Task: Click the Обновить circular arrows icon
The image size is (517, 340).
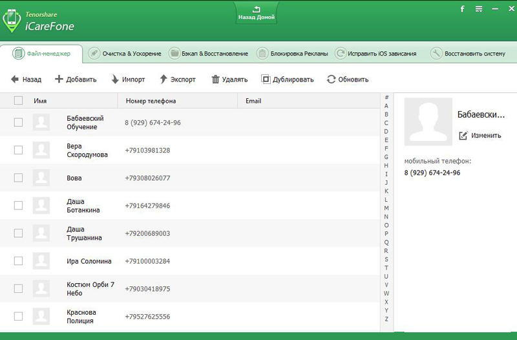Action: tap(331, 79)
